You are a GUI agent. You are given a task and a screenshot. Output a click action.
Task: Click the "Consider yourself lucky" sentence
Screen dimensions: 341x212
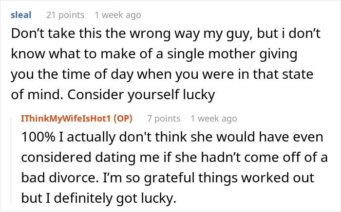click(x=141, y=95)
